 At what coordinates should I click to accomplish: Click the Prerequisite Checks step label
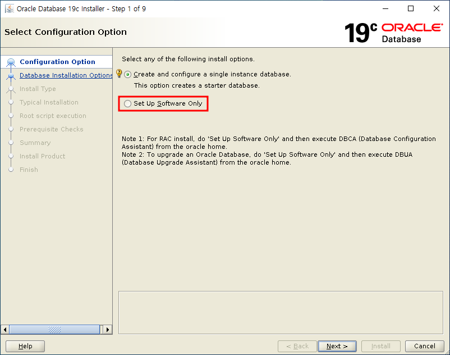pos(52,129)
